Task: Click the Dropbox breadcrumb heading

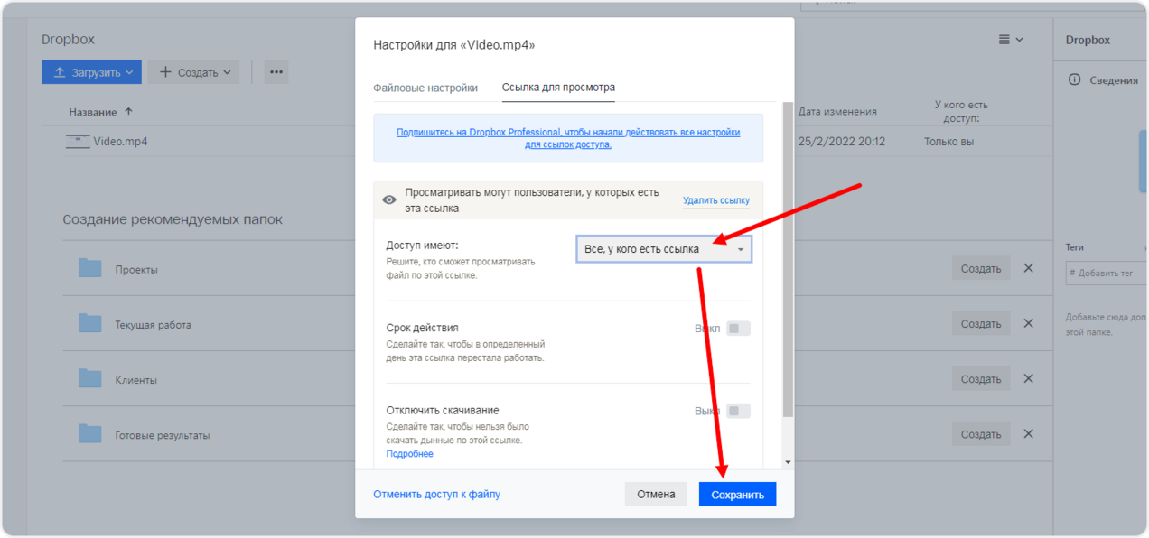Action: (x=68, y=40)
